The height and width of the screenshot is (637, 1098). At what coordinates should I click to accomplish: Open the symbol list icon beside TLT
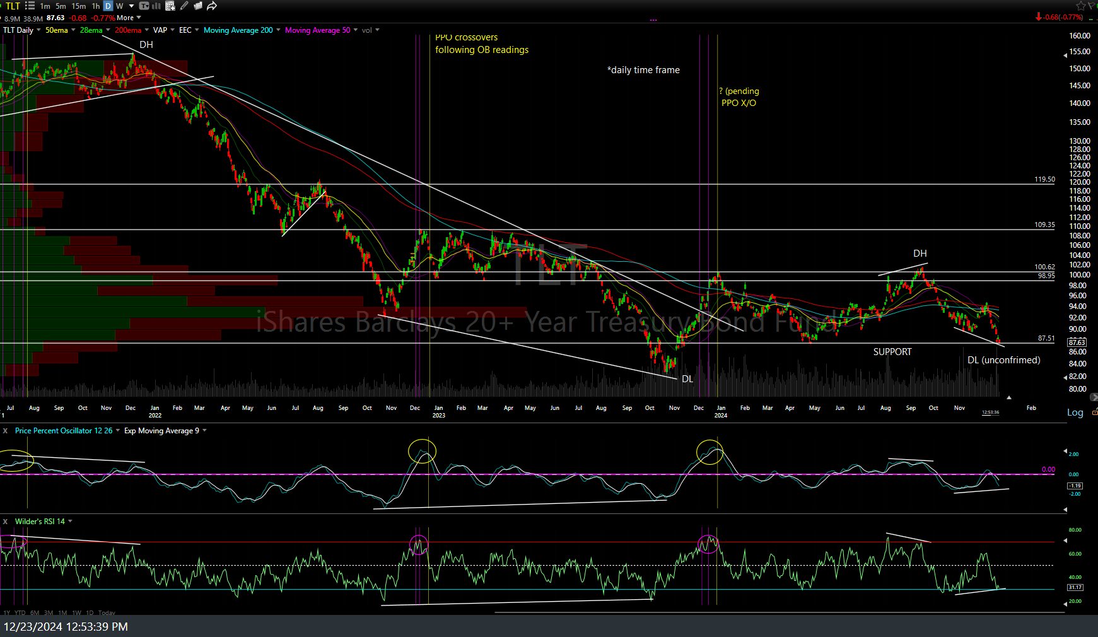click(x=30, y=6)
